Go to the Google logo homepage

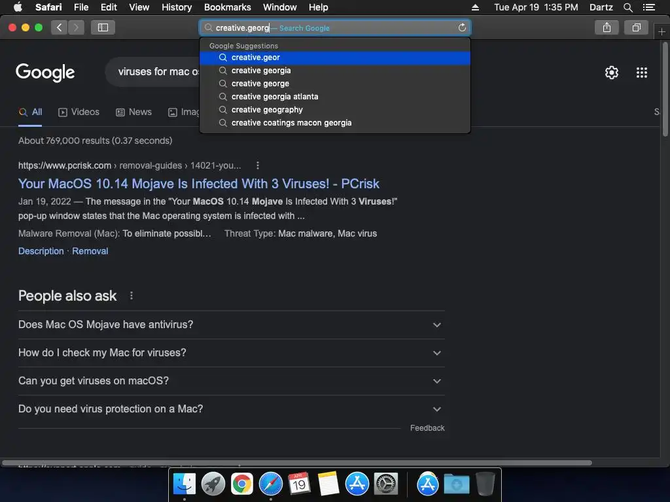click(x=45, y=73)
